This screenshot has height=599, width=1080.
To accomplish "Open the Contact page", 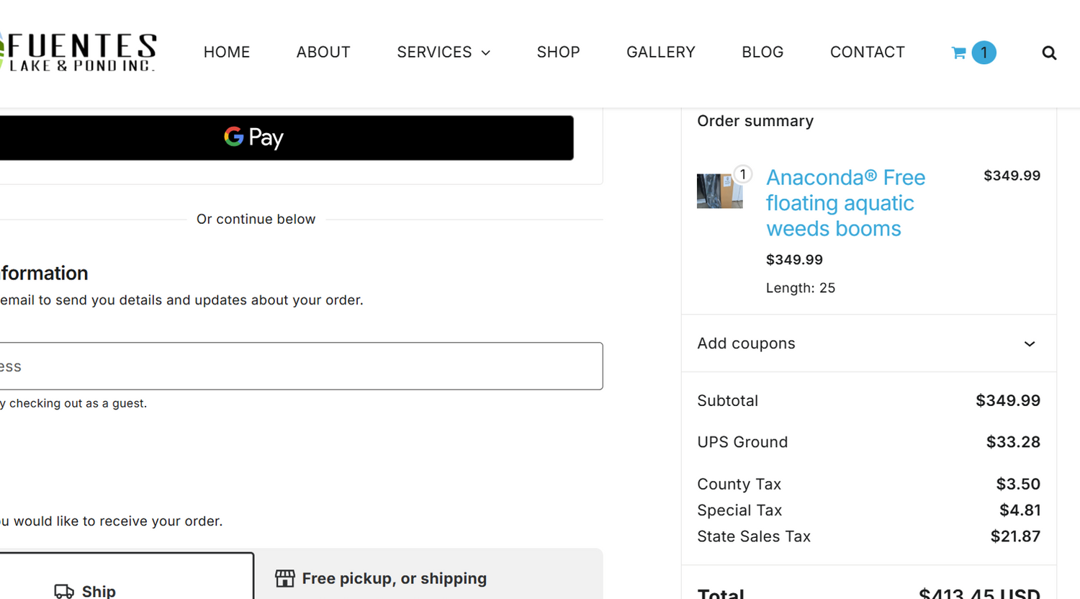I will pos(867,52).
